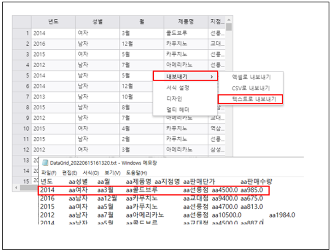Click aa아메리카노 in Notepad text
The image size is (331, 251).
(x=145, y=215)
